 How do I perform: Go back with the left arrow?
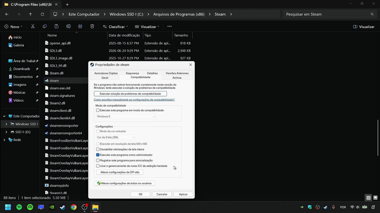(7, 14)
